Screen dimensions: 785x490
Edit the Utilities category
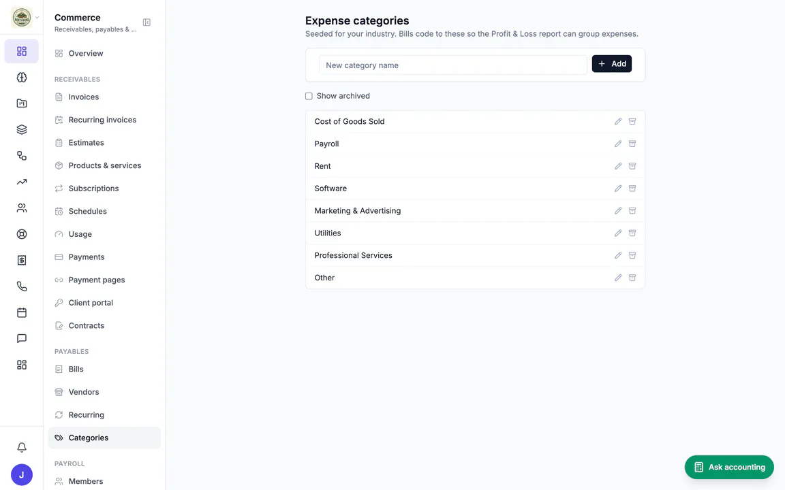(618, 233)
